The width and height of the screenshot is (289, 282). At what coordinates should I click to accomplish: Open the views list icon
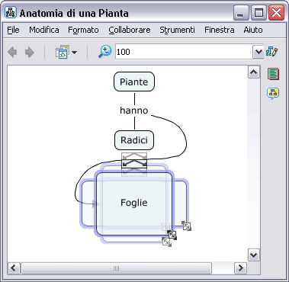point(63,52)
